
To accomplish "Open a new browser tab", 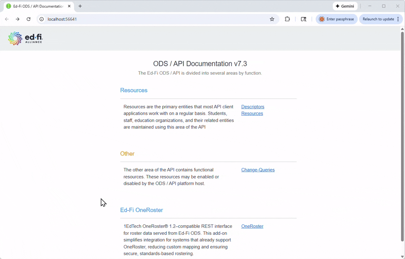I will [x=80, y=6].
